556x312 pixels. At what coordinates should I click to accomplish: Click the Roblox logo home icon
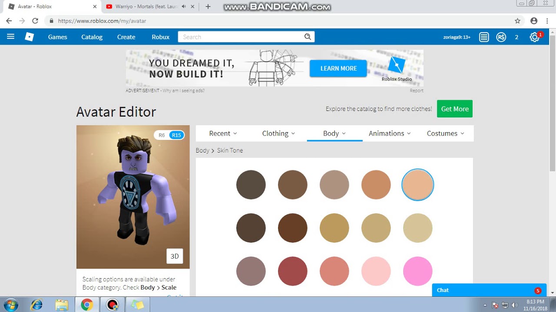(29, 37)
